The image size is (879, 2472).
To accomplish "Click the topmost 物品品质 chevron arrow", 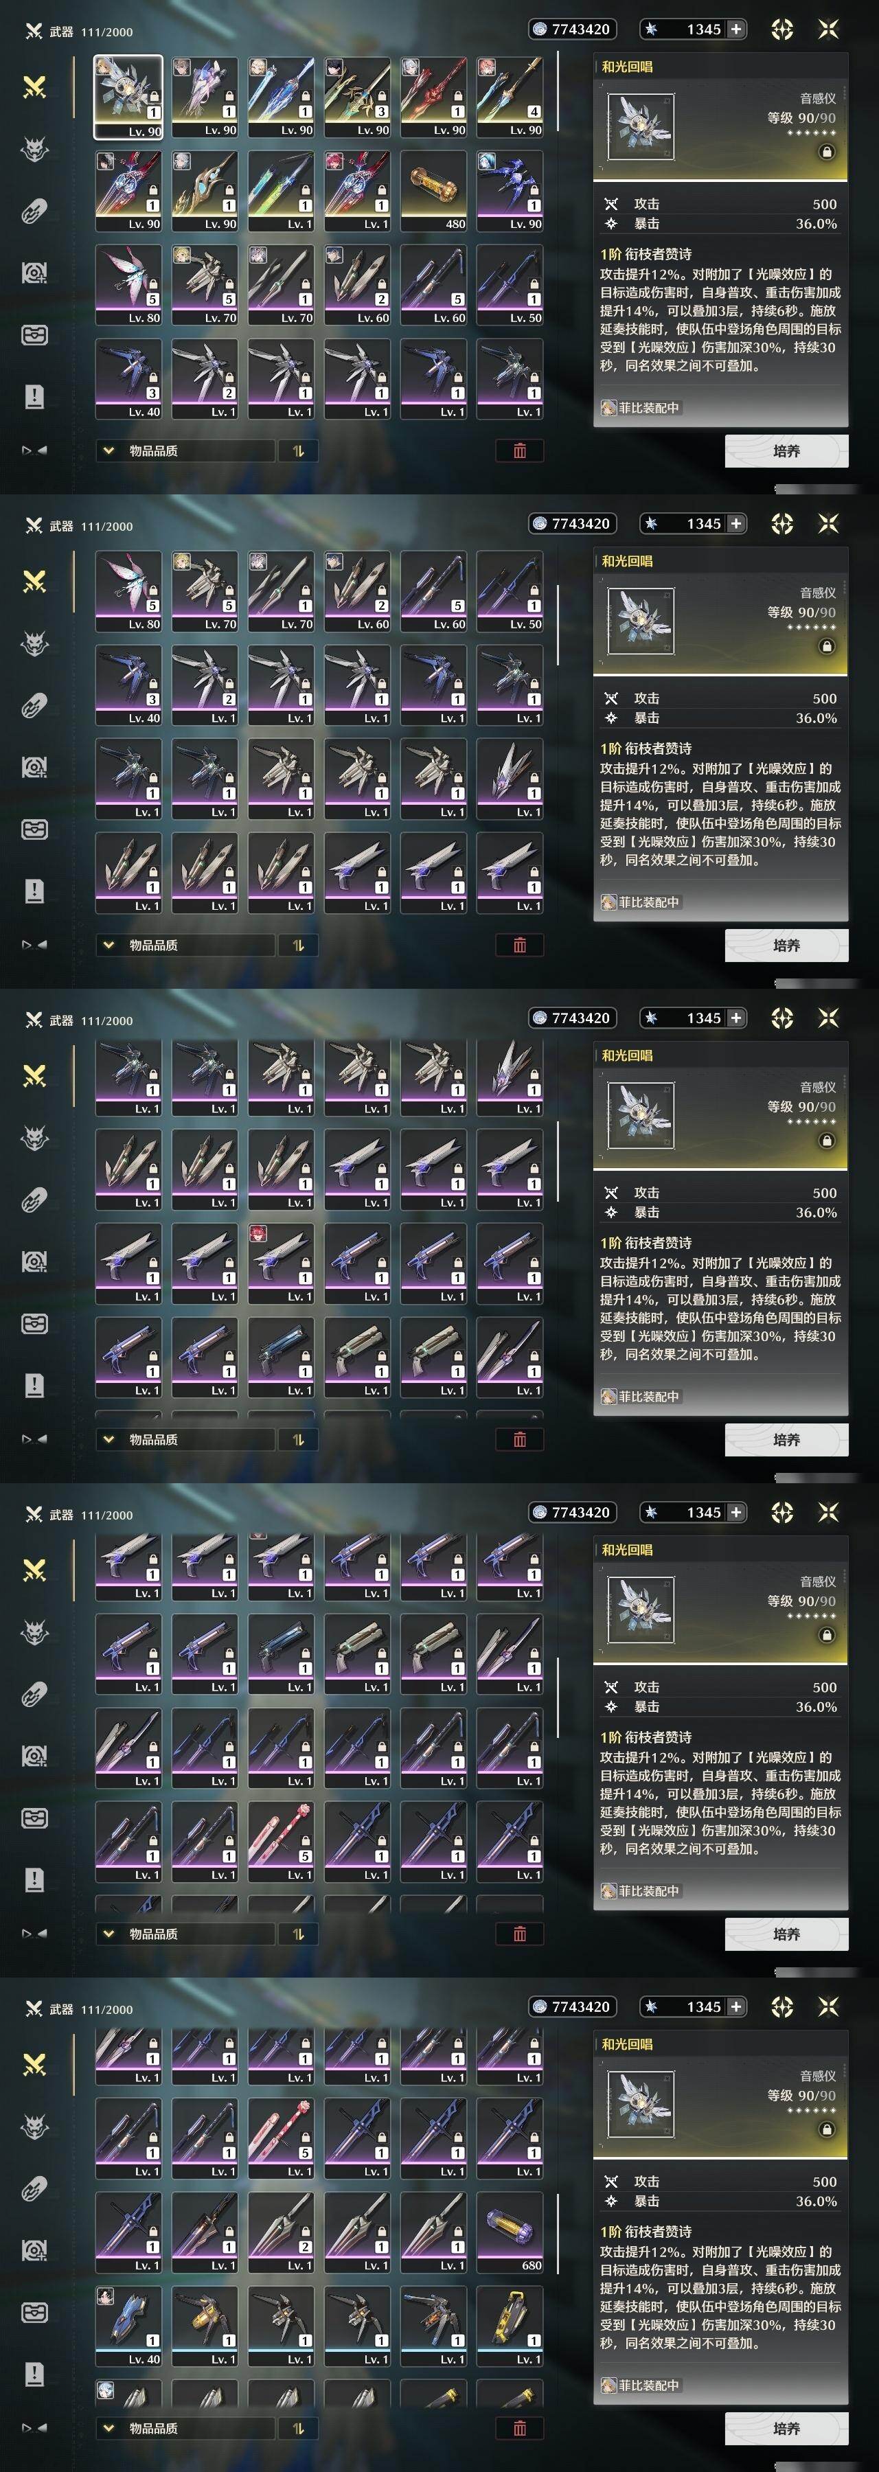I will coord(109,450).
